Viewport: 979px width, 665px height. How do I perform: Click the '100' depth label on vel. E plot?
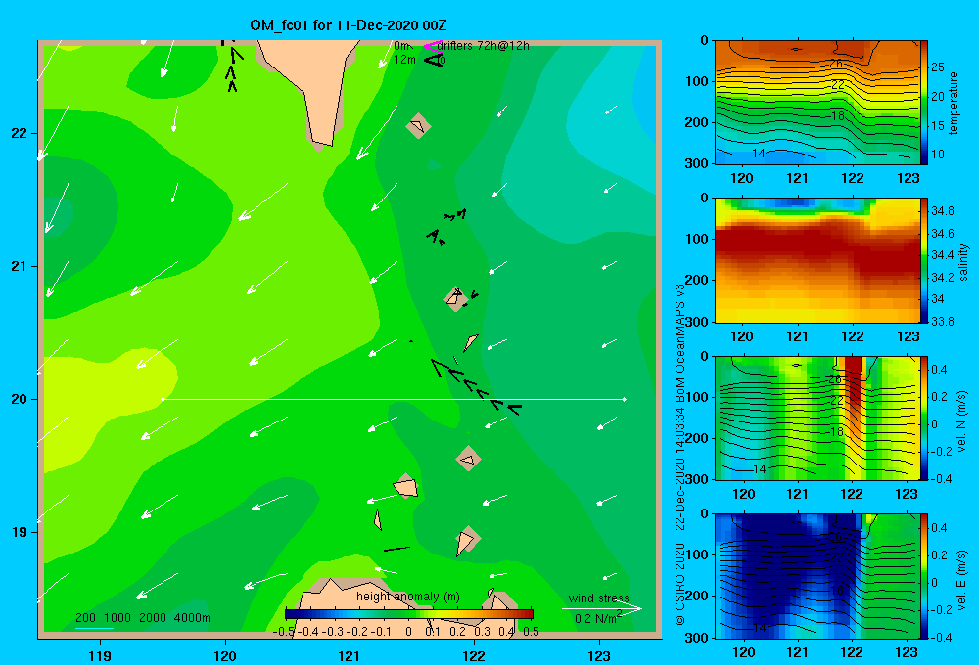[698, 554]
